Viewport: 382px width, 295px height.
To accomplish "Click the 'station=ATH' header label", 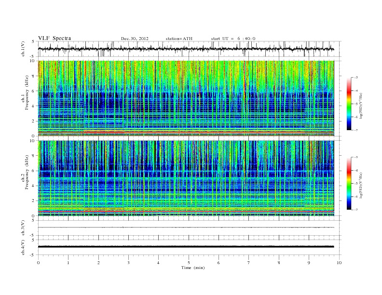I will [x=179, y=39].
